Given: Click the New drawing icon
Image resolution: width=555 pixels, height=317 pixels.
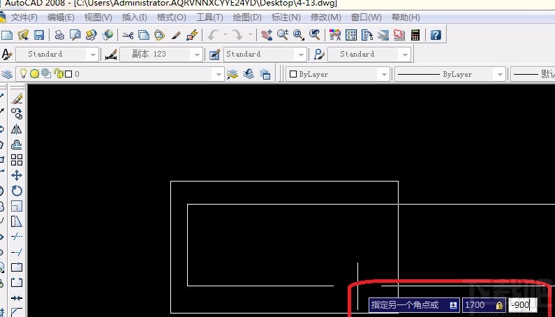Looking at the screenshot, I should pos(7,35).
